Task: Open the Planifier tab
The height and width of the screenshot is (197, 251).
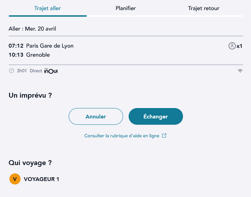Action: (125, 8)
